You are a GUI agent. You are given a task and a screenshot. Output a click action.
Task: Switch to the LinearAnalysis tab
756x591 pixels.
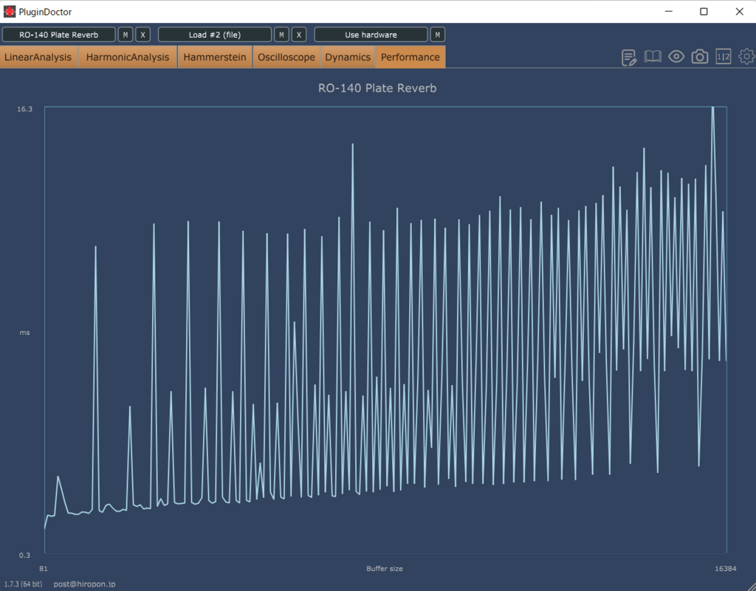[x=38, y=57]
